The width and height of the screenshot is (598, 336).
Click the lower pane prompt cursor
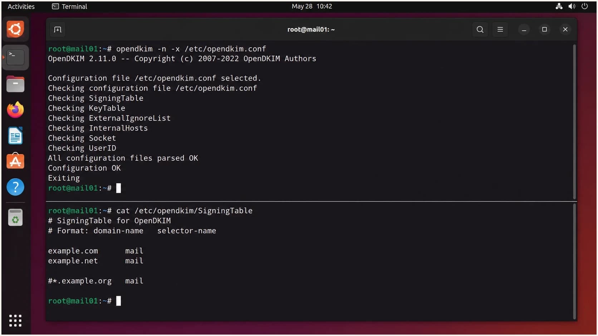click(x=119, y=301)
